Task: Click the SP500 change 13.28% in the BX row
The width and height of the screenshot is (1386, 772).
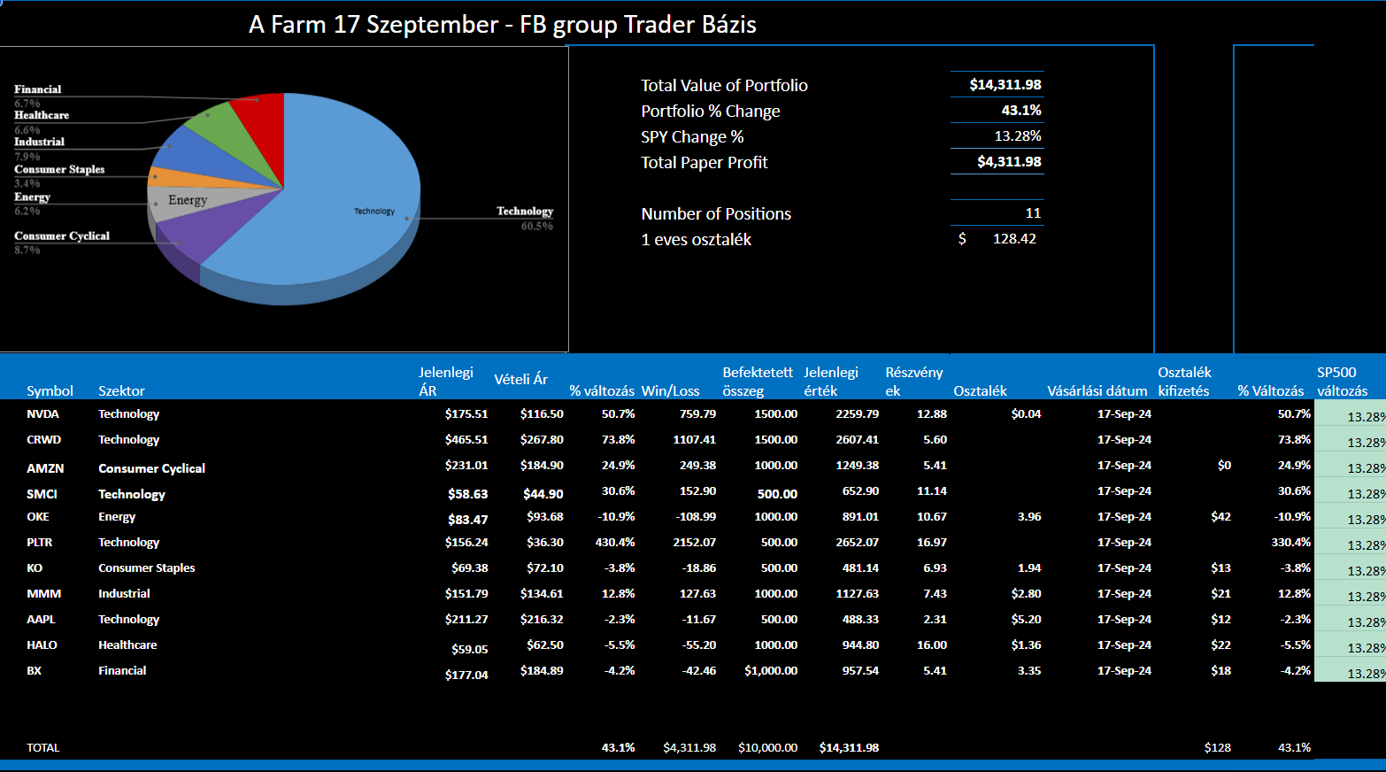Action: coord(1366,674)
